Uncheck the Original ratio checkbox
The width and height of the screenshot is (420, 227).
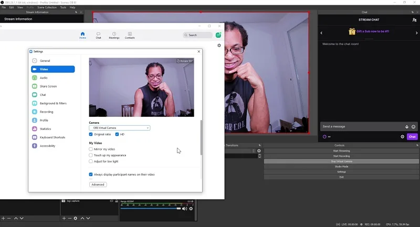91,134
